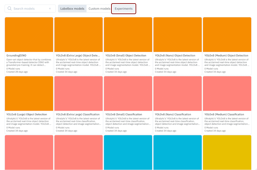Click the YOLOv8 (Small) Classification title
Image resolution: width=257 pixels, height=170 pixels.
tap(124, 115)
